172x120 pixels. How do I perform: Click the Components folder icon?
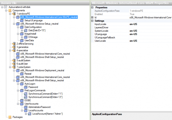(10, 10)
